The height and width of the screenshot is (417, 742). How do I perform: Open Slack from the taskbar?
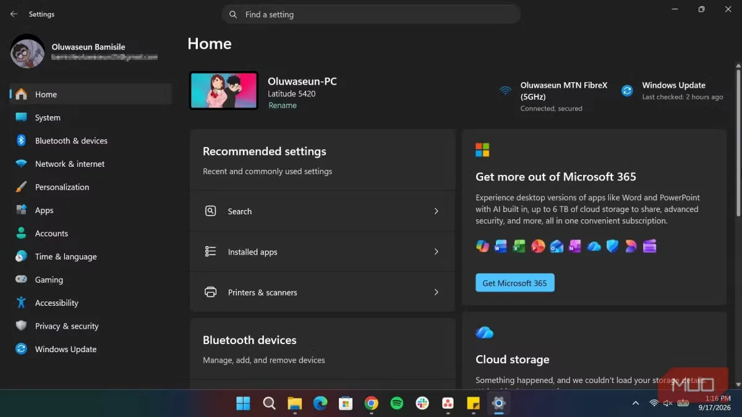pos(422,403)
